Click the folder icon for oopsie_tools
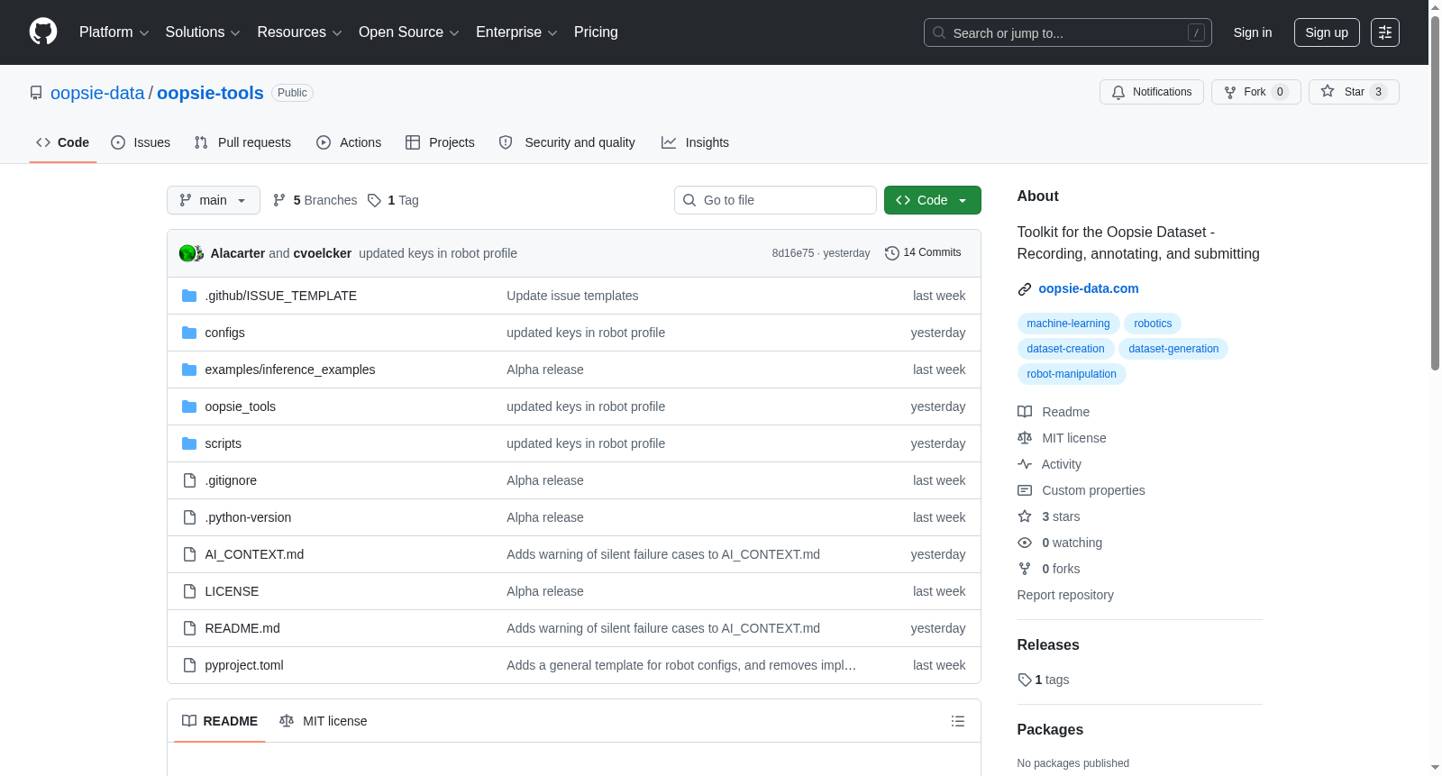 coord(189,406)
